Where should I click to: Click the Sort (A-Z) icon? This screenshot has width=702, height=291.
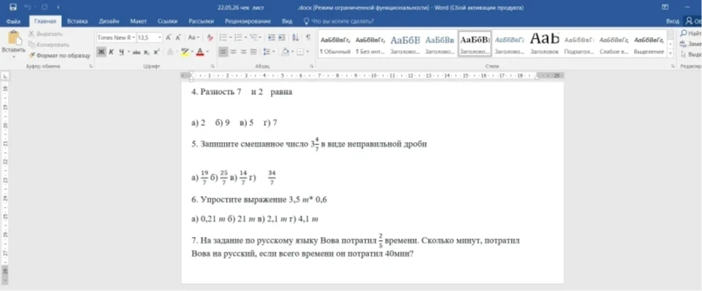[x=296, y=38]
